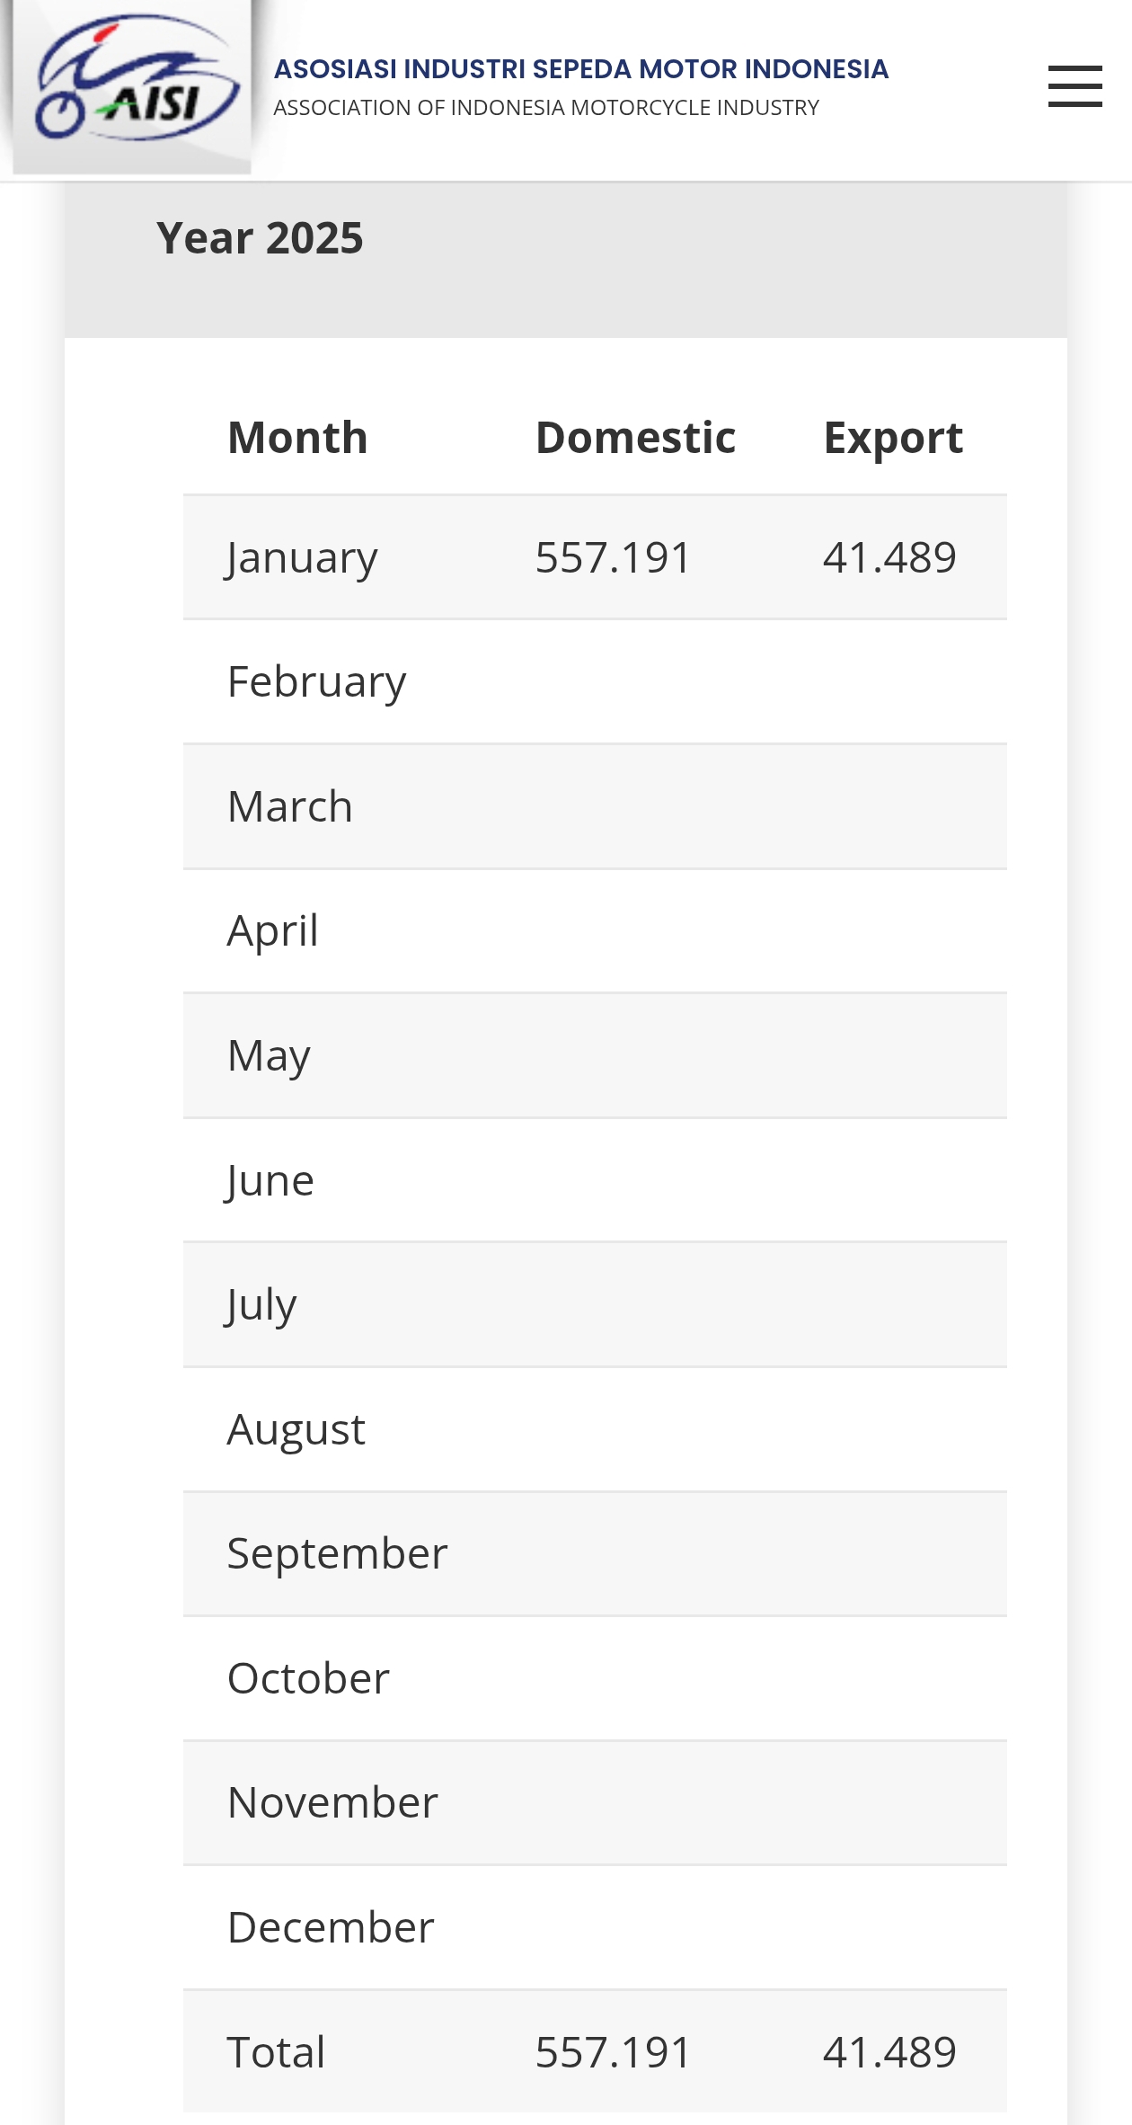
Task: Click the December row label
Action: click(331, 1927)
